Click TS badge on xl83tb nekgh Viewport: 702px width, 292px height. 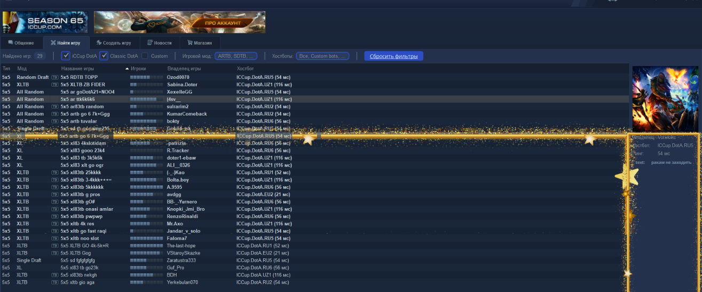[x=55, y=275]
